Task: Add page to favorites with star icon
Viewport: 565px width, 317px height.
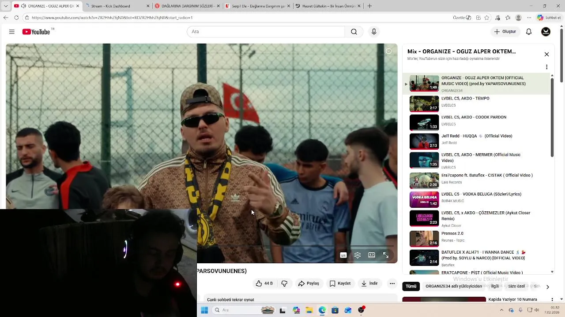Action: [487, 18]
